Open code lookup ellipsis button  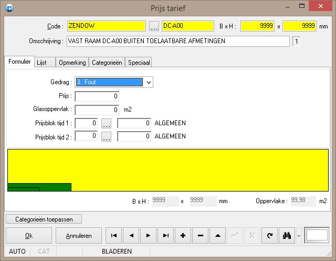tap(154, 26)
